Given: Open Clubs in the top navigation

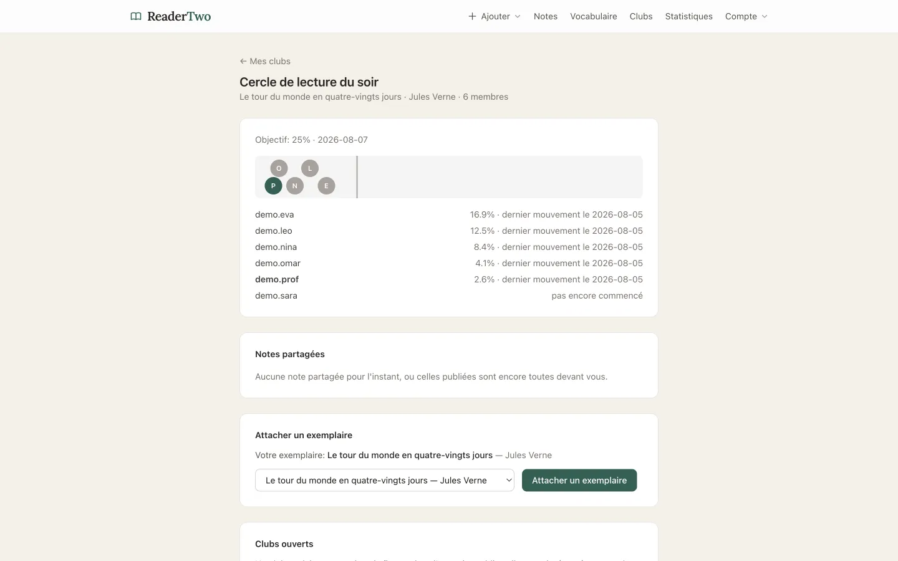Looking at the screenshot, I should click(641, 16).
